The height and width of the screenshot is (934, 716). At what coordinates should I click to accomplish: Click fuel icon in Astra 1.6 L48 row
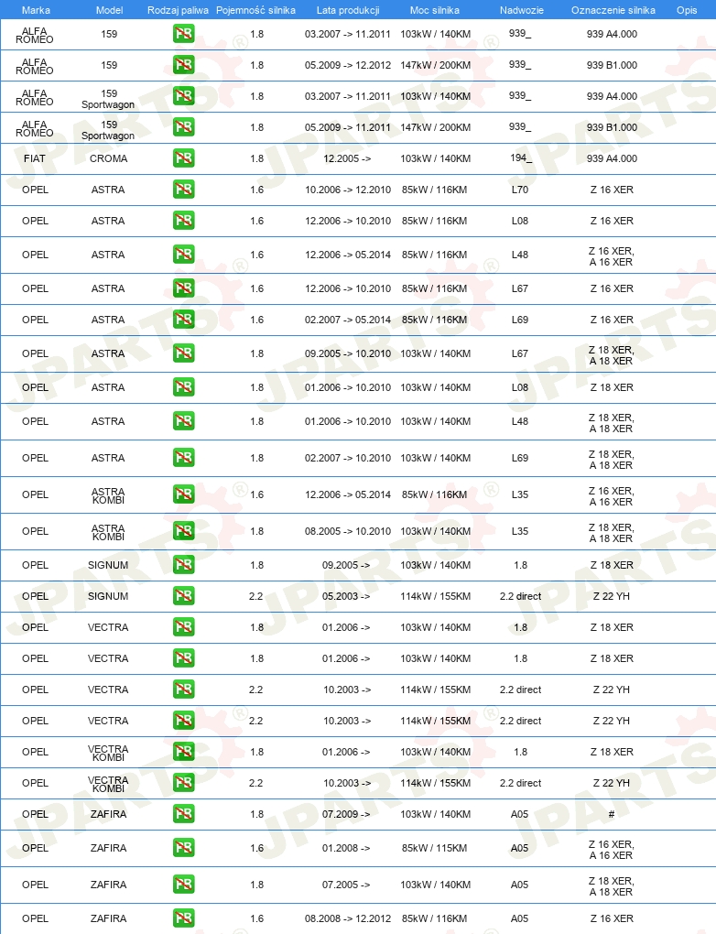coord(183,255)
